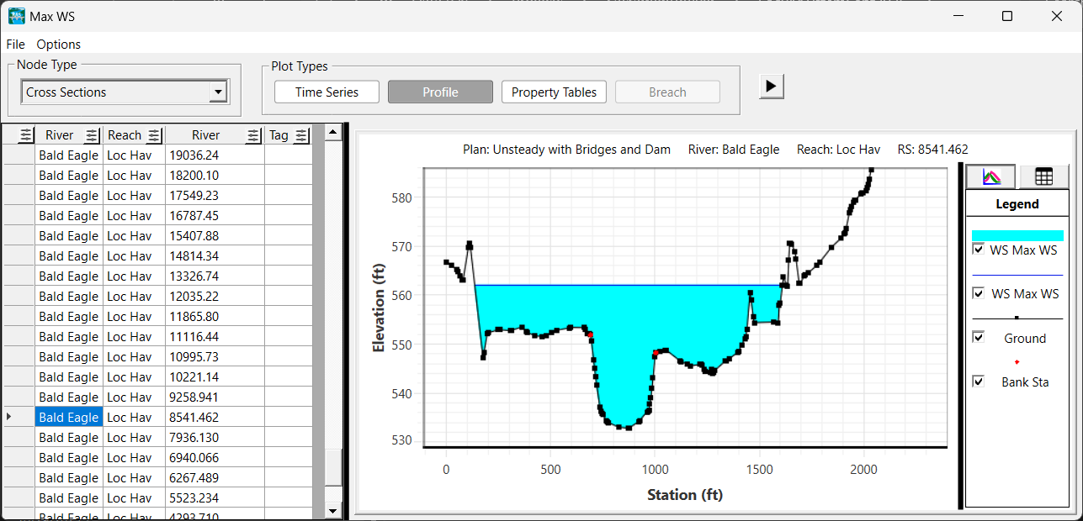
Task: Open the Property Tables plot type
Action: pos(554,92)
